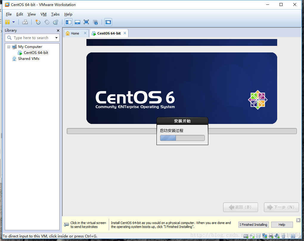Screen dimensions: 304x241
Task: Open the library search dropdown arrow
Action: pyautogui.click(x=56, y=38)
